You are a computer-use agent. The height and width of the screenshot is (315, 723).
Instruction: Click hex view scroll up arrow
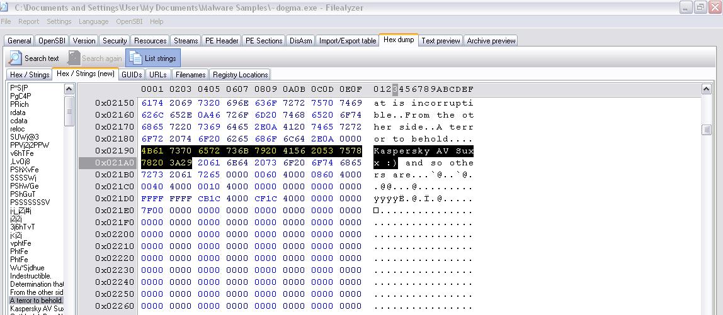pyautogui.click(x=706, y=89)
